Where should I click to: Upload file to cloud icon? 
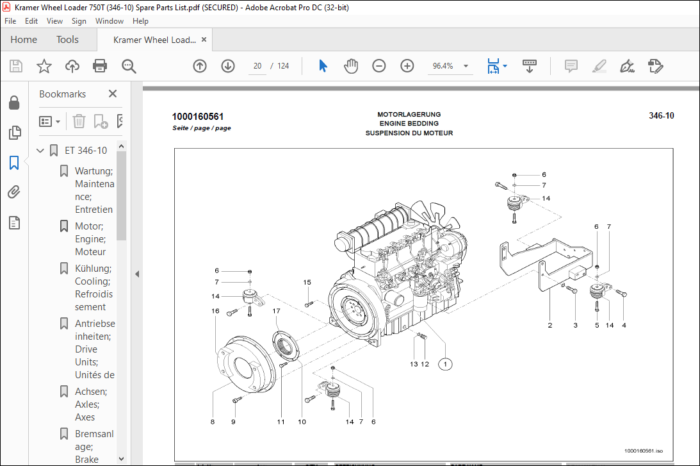72,66
